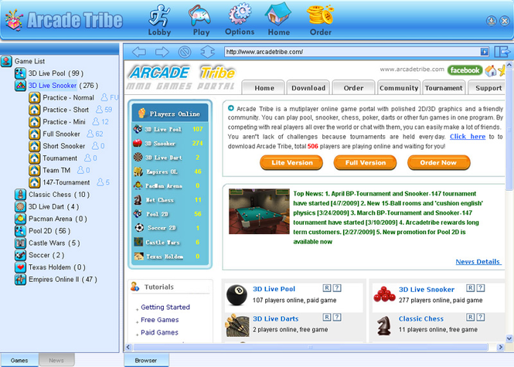The height and width of the screenshot is (367, 514).
Task: Select 3D Live Pool in game list
Action: tap(54, 73)
